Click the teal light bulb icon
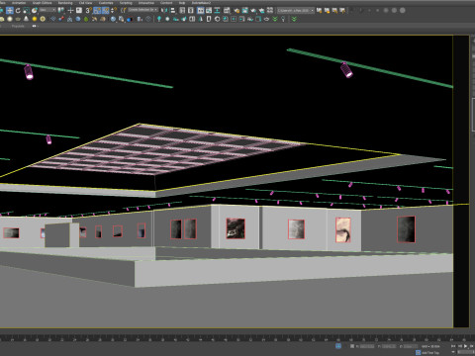Screen dimensions: 475x356 tap(159, 19)
